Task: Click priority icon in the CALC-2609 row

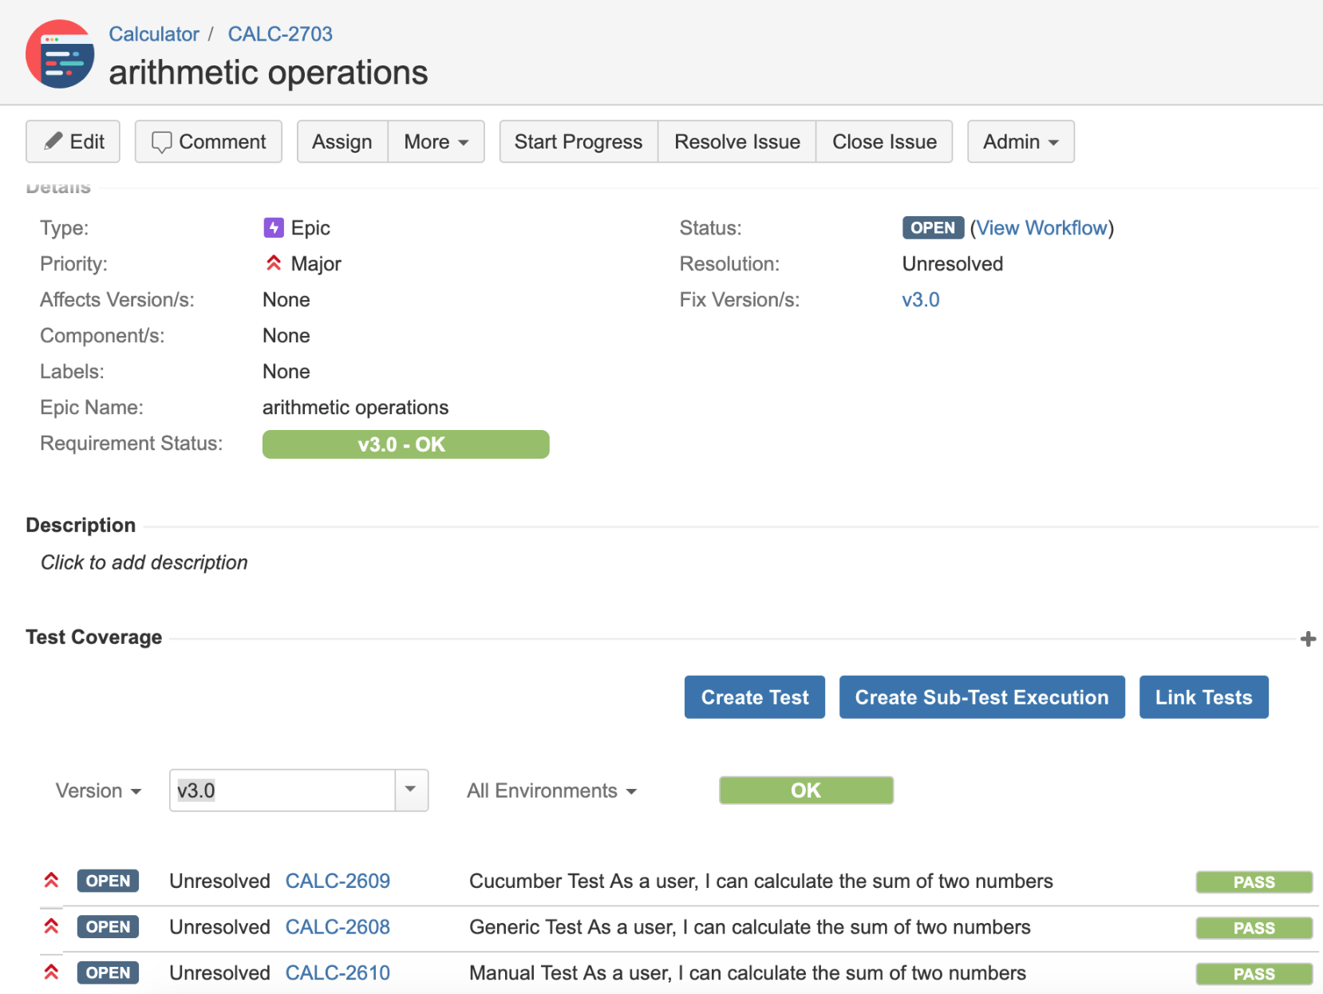Action: pos(51,881)
